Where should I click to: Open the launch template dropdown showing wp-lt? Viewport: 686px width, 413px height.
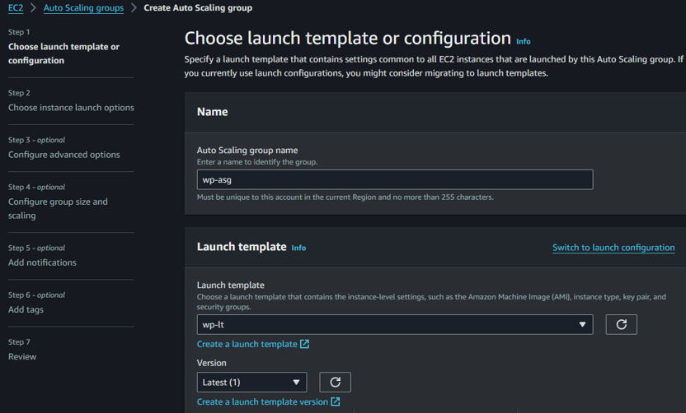click(394, 324)
